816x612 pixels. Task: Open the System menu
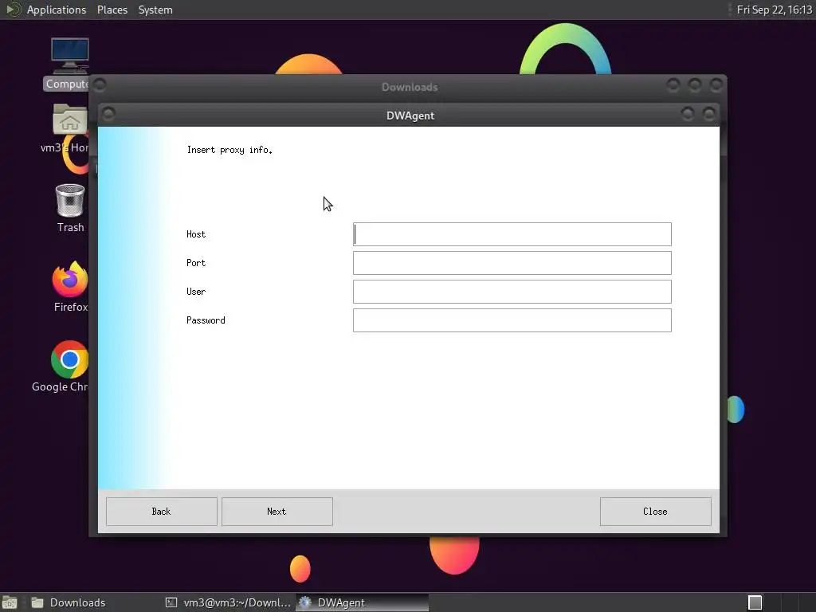click(155, 10)
